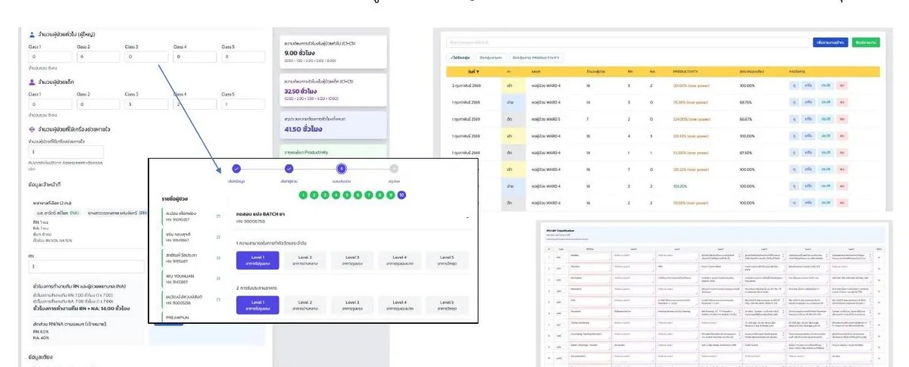This screenshot has height=367, width=909.
Task: Click the child patients section person icon
Action: point(31,82)
